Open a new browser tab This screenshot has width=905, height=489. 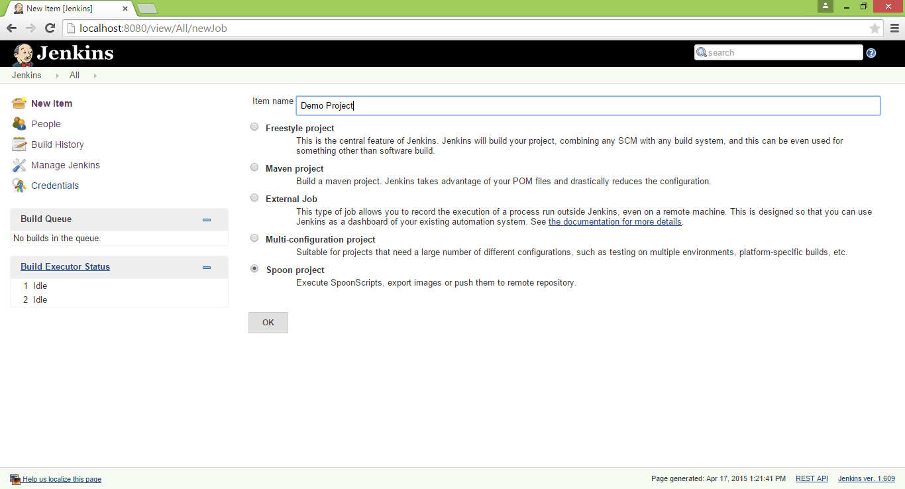point(146,9)
